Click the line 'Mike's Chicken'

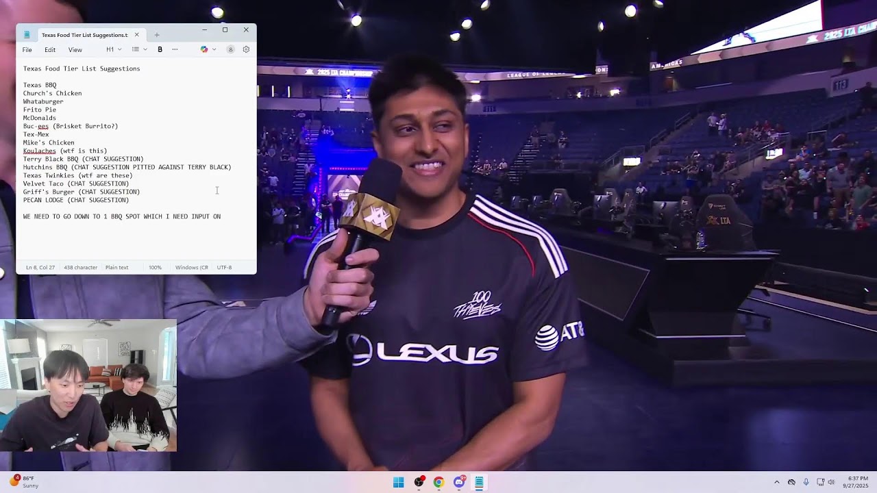pos(49,142)
